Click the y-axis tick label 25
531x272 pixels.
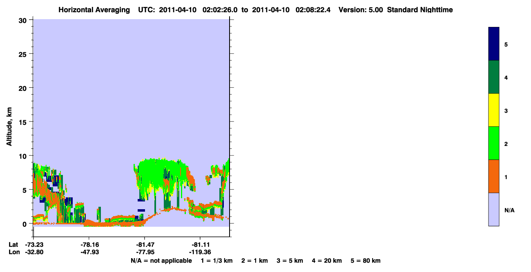point(24,54)
